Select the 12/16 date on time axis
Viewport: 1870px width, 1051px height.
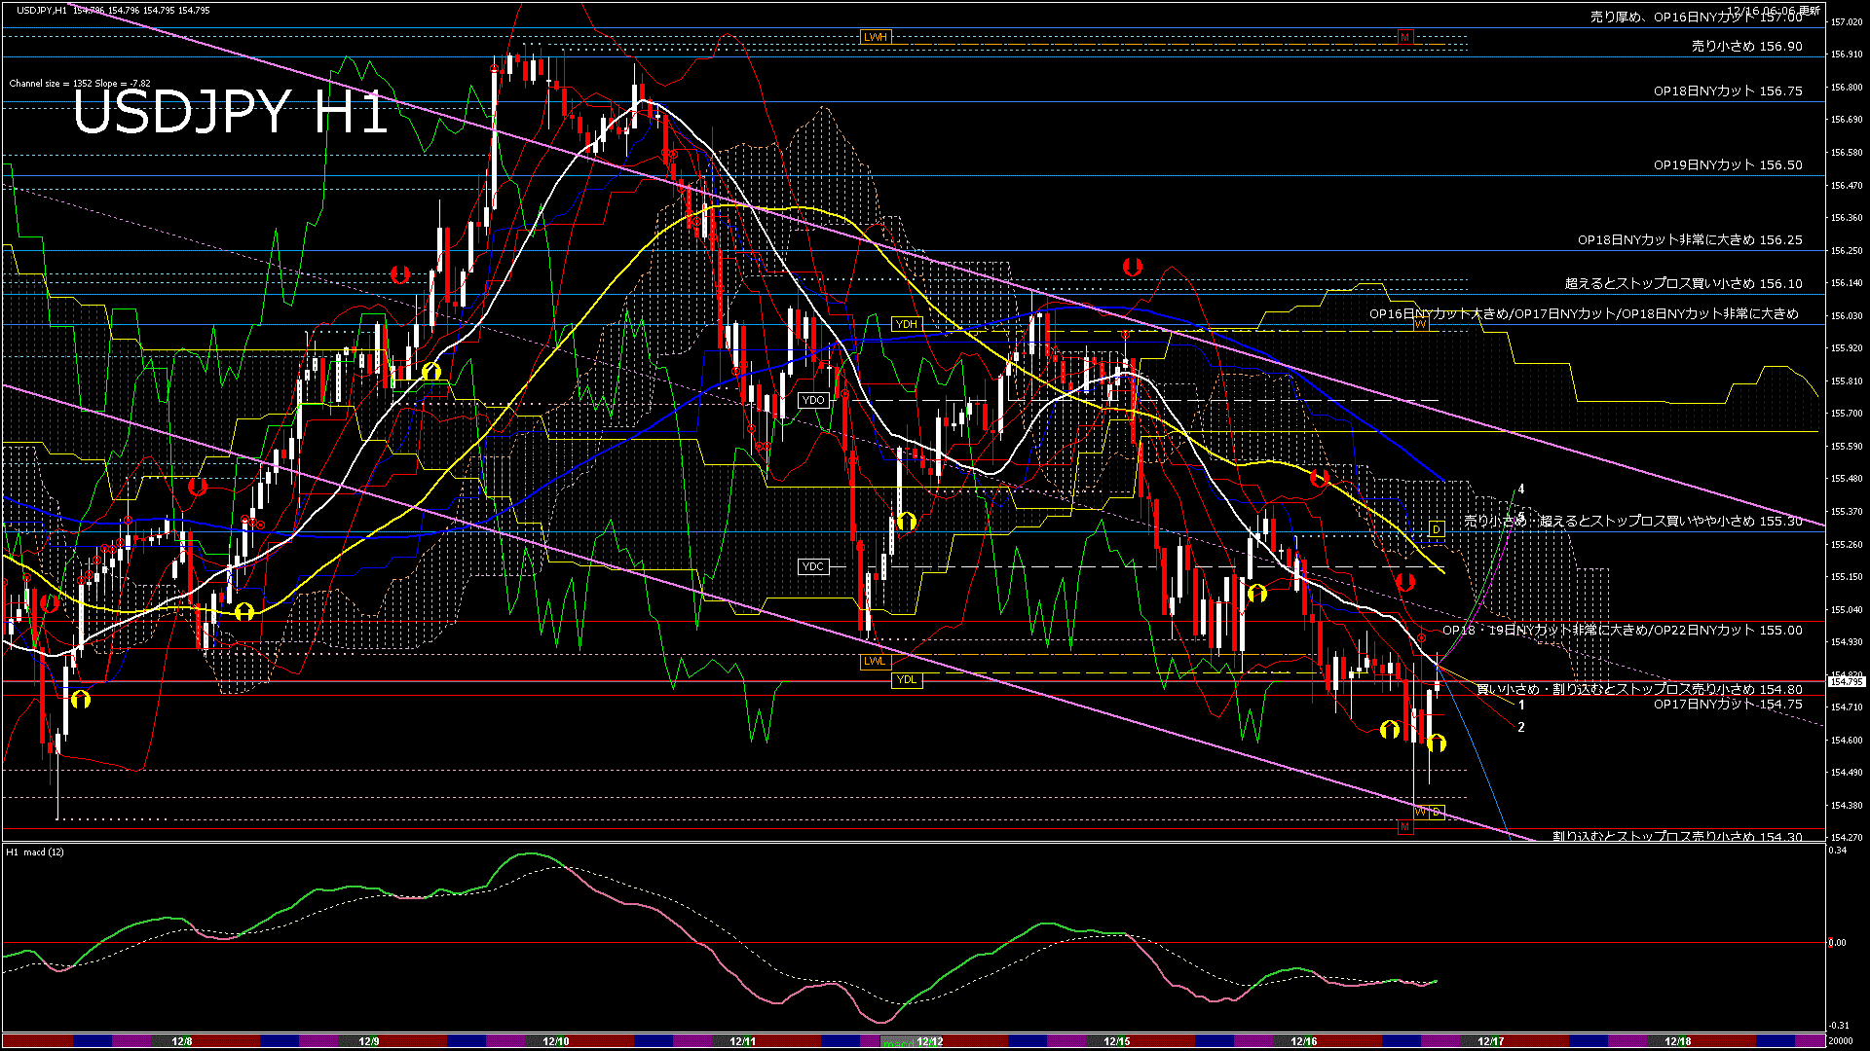pyautogui.click(x=1303, y=1041)
